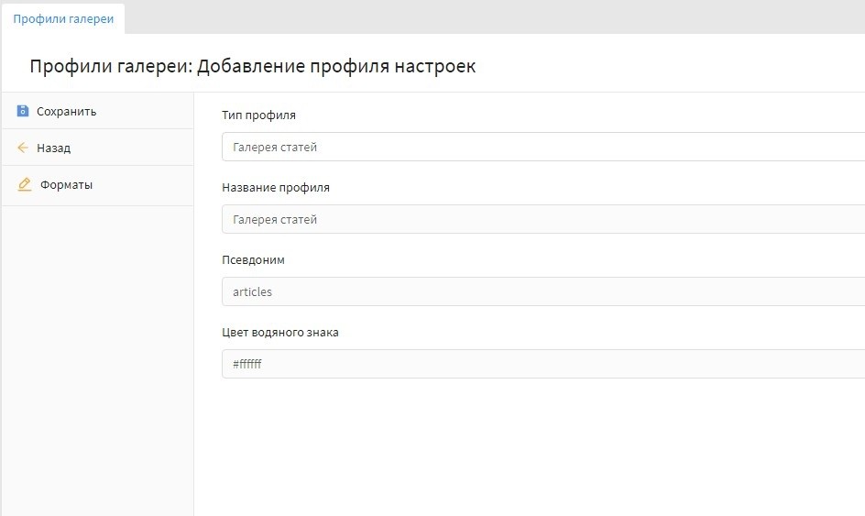
Task: Click the white header area right of the heading
Action: click(x=678, y=66)
